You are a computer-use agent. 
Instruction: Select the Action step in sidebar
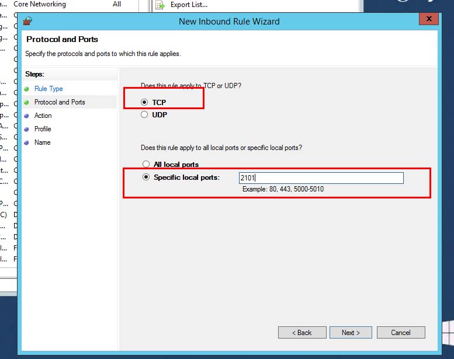[x=43, y=116]
